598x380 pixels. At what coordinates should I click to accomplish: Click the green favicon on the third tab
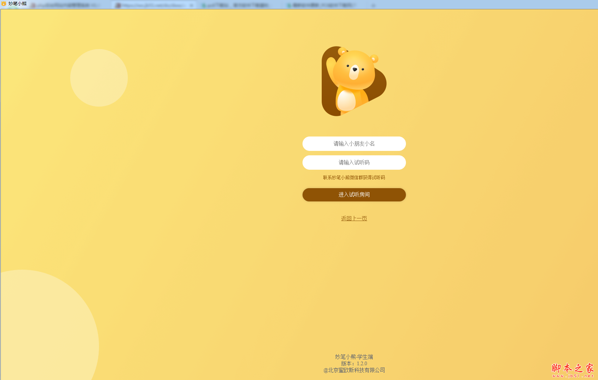(x=204, y=5)
